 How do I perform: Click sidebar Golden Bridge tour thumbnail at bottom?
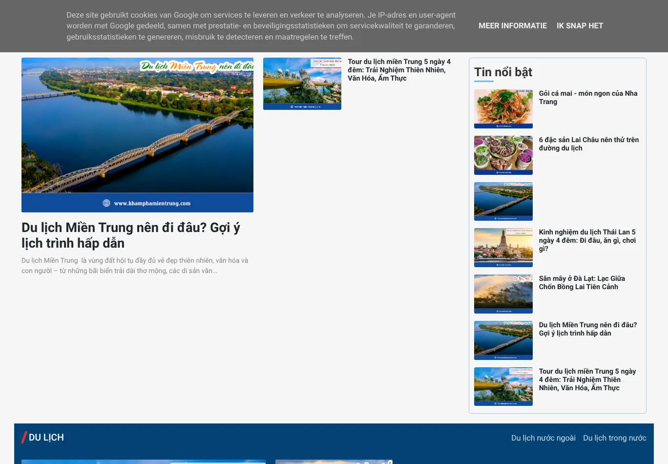coord(503,386)
